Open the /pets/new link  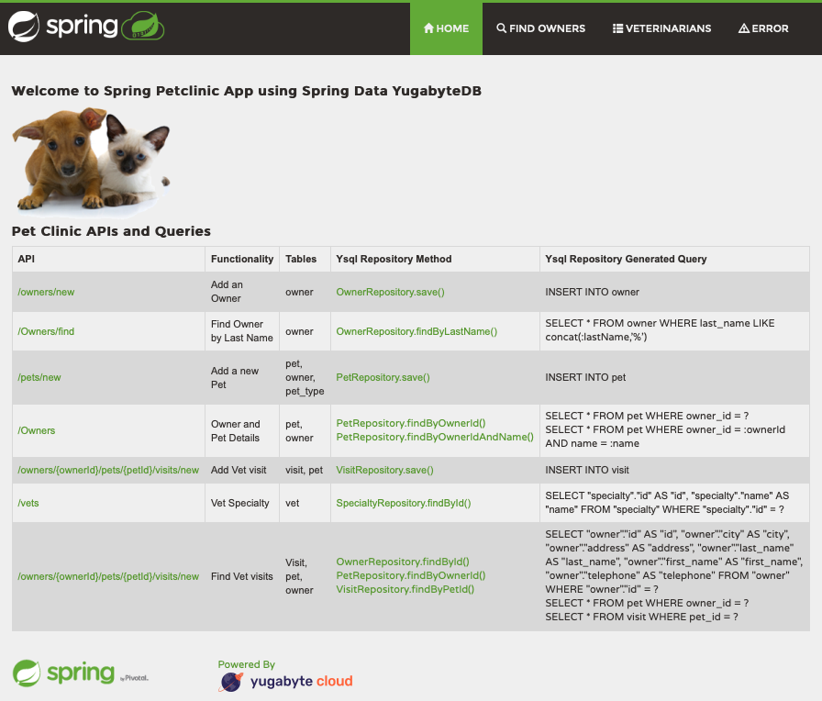point(39,377)
